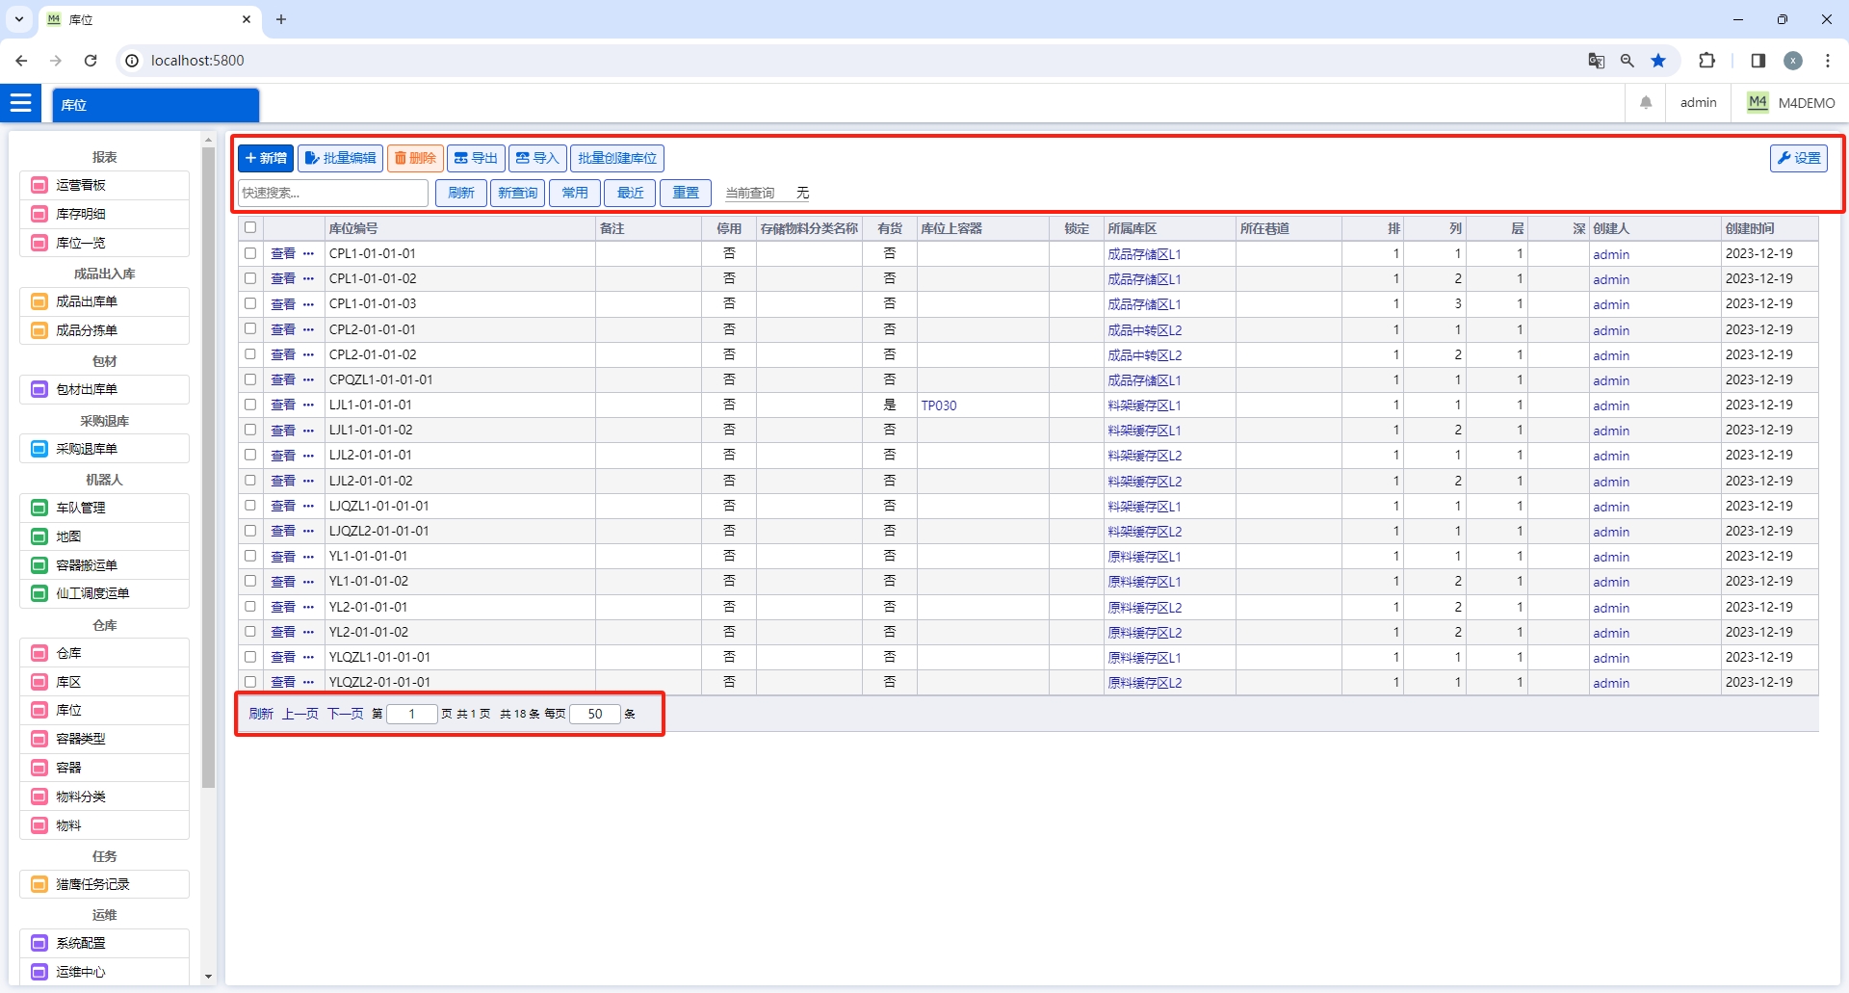Click the orange 删除 button

[x=415, y=158]
